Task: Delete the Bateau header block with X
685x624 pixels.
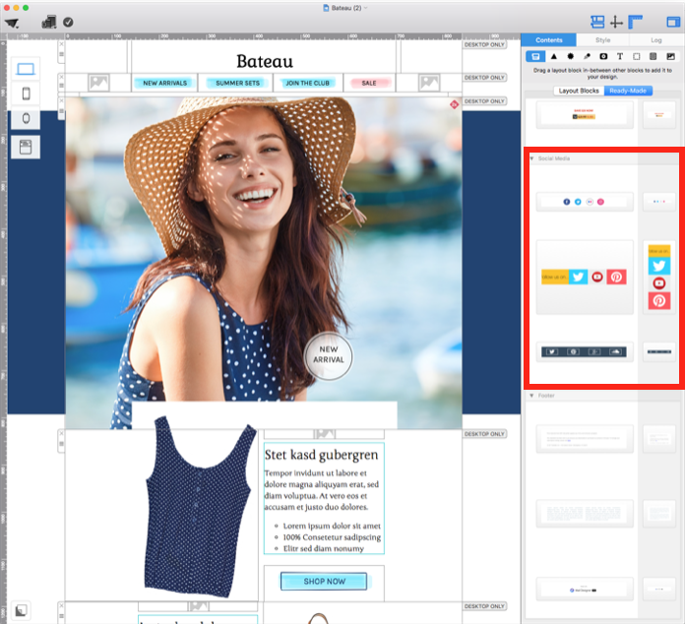Action: point(61,44)
